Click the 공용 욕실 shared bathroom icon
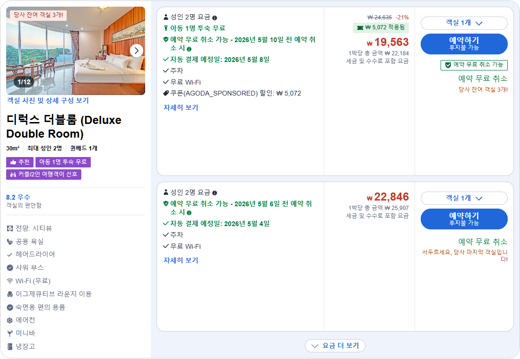 pyautogui.click(x=10, y=241)
